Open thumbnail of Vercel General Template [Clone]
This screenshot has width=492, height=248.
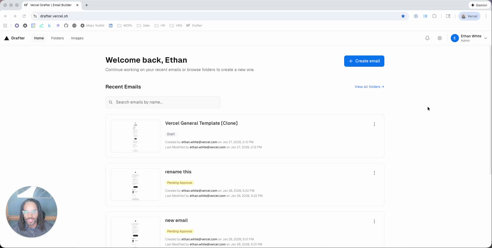pos(136,136)
